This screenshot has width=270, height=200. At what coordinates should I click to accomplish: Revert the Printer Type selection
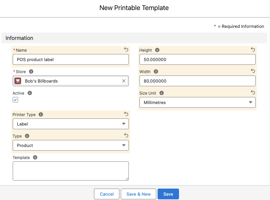(x=126, y=114)
